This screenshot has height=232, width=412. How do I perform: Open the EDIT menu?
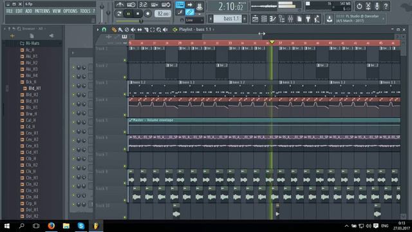pyautogui.click(x=19, y=11)
